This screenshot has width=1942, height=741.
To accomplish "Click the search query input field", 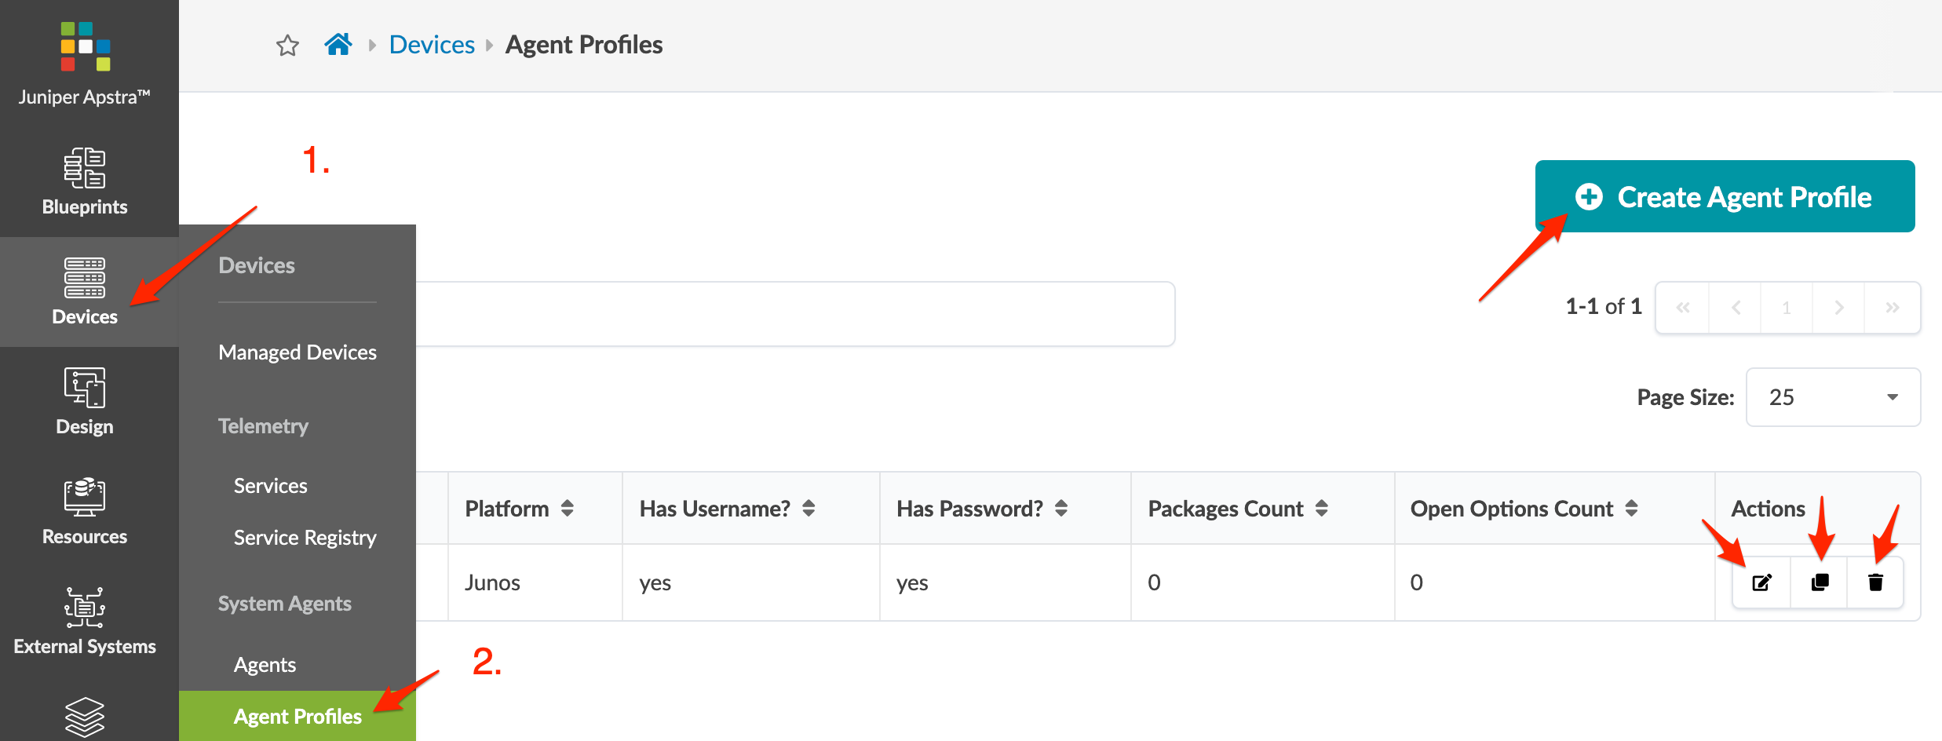I will [x=793, y=314].
